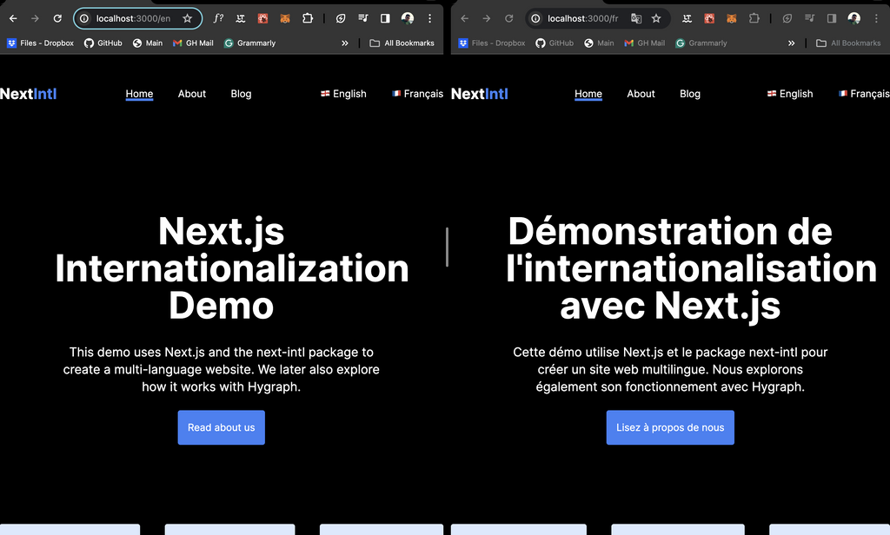Go back in the left browser window

coord(13,19)
